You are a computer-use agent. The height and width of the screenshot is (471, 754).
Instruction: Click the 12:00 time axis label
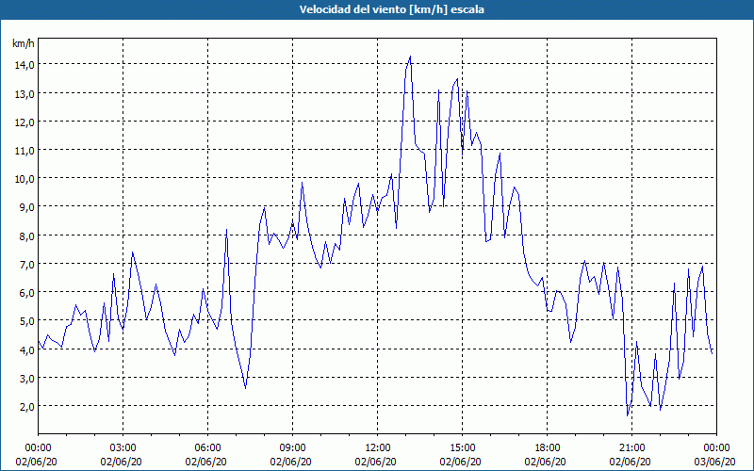378,448
